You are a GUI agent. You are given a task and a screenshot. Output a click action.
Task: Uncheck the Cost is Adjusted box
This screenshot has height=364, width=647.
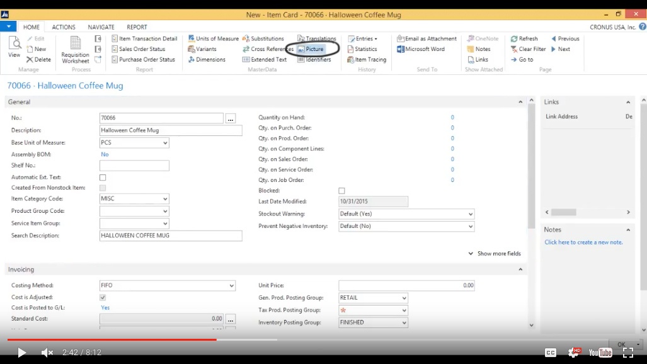click(102, 297)
